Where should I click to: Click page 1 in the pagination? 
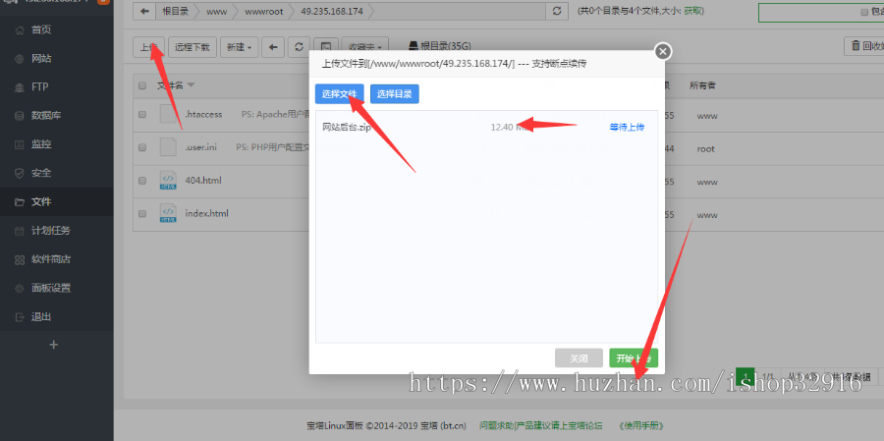click(x=746, y=376)
